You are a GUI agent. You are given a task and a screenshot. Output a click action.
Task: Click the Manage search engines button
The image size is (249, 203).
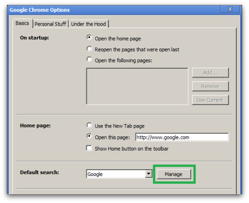tap(174, 174)
